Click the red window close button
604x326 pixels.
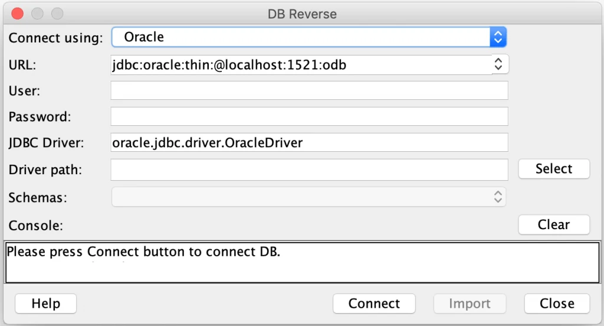17,14
